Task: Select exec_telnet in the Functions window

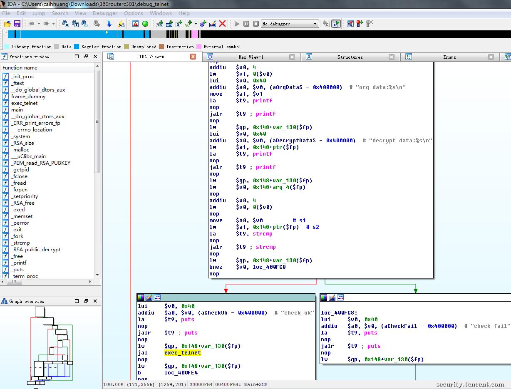Action: click(24, 103)
